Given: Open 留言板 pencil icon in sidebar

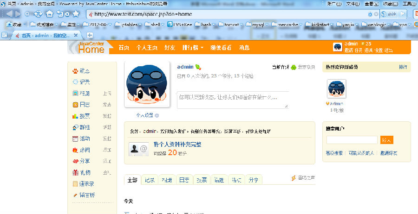Looking at the screenshot, I should click(75, 195).
